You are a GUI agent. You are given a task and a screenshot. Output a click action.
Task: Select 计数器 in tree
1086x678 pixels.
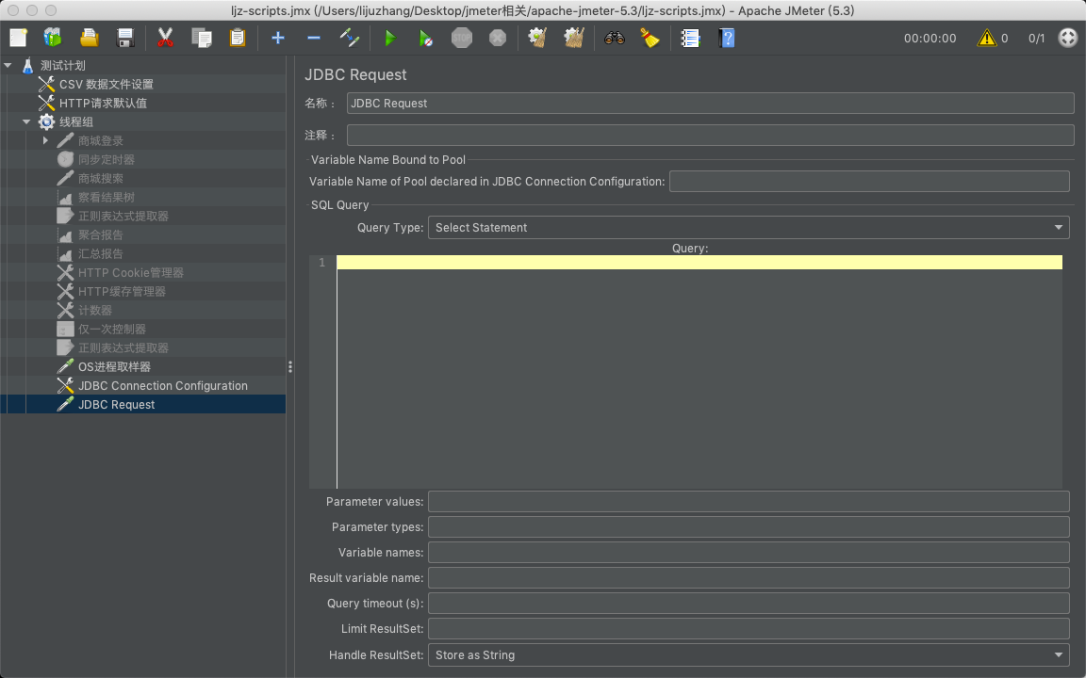pos(95,310)
